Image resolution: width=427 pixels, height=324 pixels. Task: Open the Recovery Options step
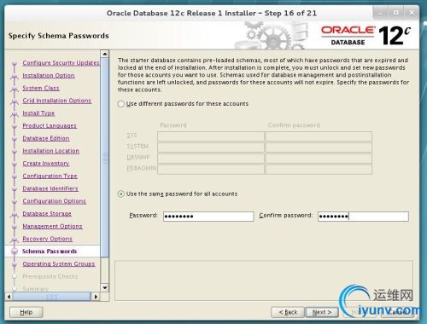coord(47,239)
